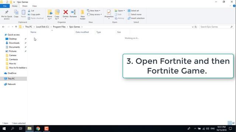Viewport: 236px width, 132px height.
Task: Click Paste shortcut in the ribbon
Action: [36, 18]
